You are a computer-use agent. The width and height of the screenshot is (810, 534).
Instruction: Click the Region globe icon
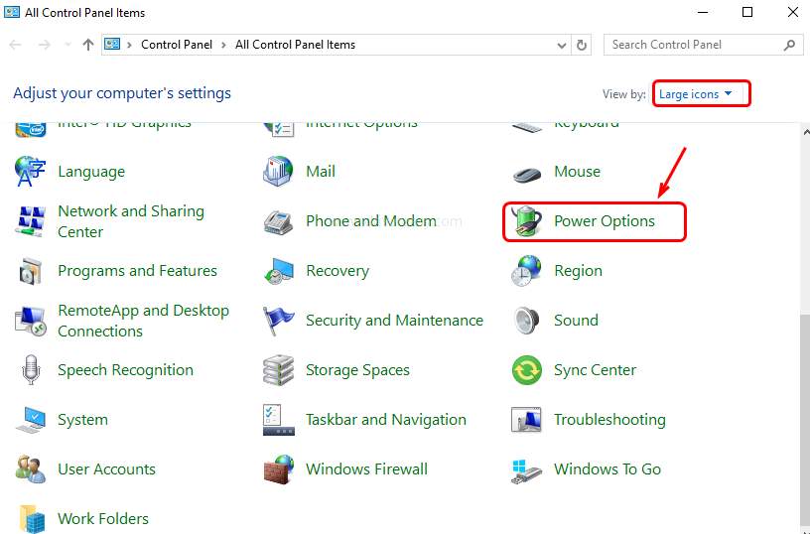pos(526,271)
